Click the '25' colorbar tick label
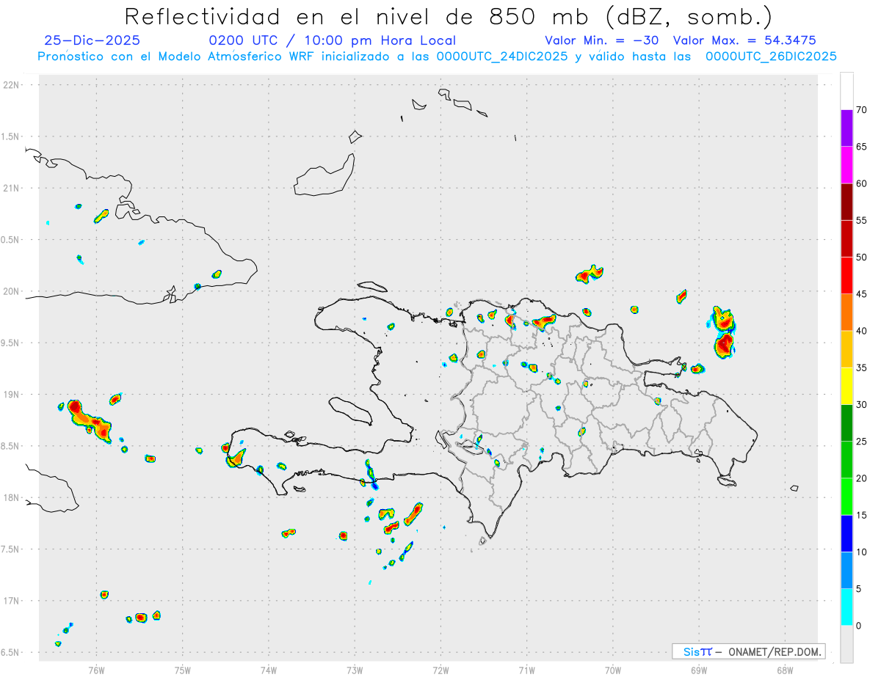Image resolution: width=881 pixels, height=680 pixels. click(862, 442)
